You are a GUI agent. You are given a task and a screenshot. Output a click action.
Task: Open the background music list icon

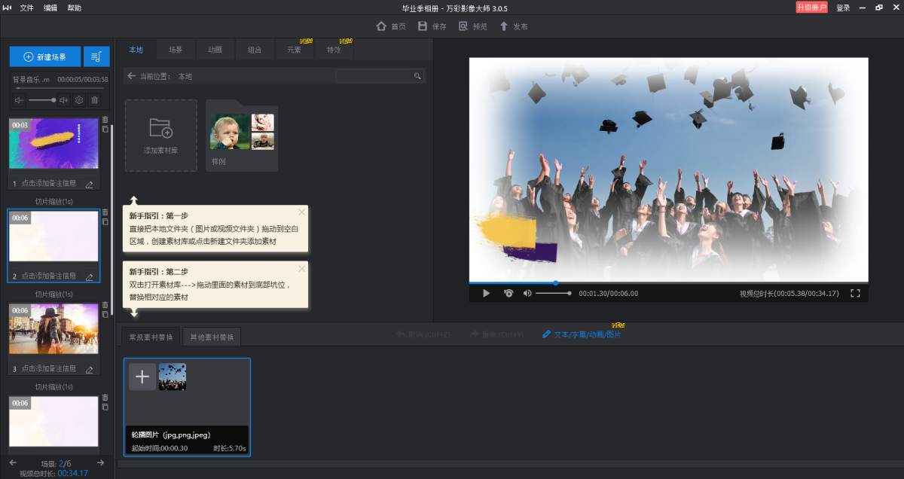pyautogui.click(x=96, y=56)
